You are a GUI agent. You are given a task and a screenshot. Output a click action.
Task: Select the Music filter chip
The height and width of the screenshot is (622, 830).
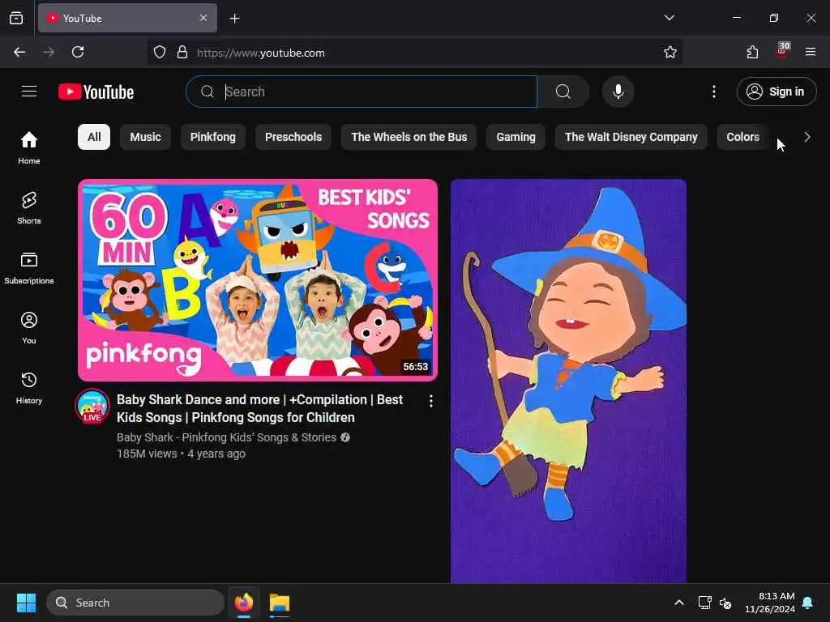(145, 137)
